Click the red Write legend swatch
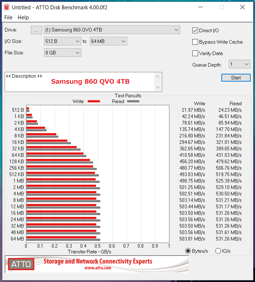Image resolution: width=255 pixels, height=282 pixels. (x=94, y=101)
